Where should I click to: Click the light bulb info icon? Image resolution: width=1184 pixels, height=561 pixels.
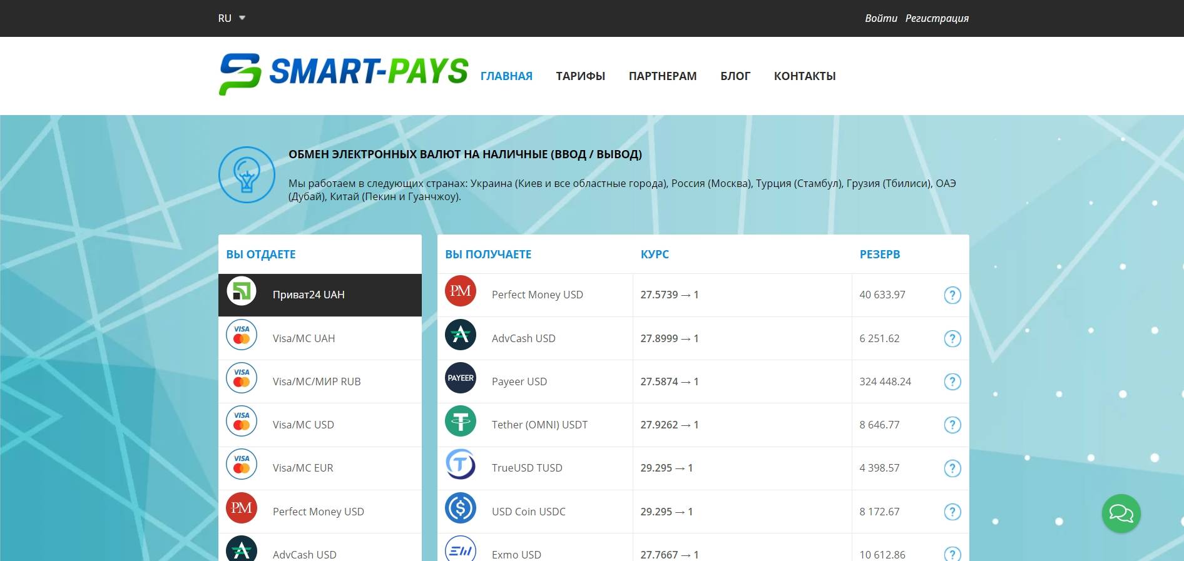click(x=247, y=174)
